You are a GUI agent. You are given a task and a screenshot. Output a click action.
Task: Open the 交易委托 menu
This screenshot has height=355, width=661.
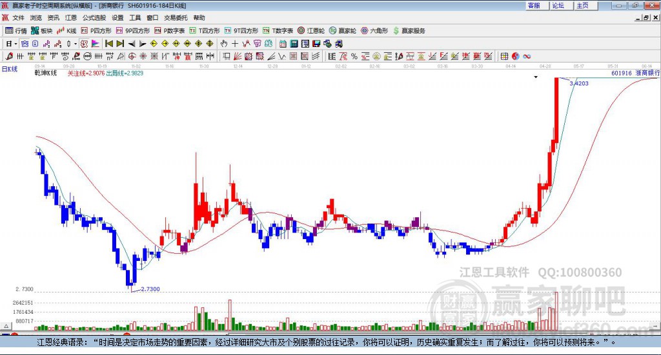[176, 17]
